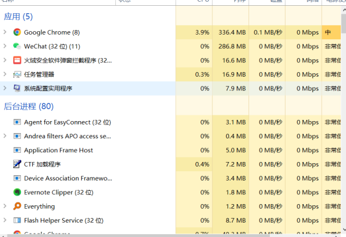The width and height of the screenshot is (346, 237).
Task: Click the WeChat app icon
Action: pyautogui.click(x=17, y=46)
